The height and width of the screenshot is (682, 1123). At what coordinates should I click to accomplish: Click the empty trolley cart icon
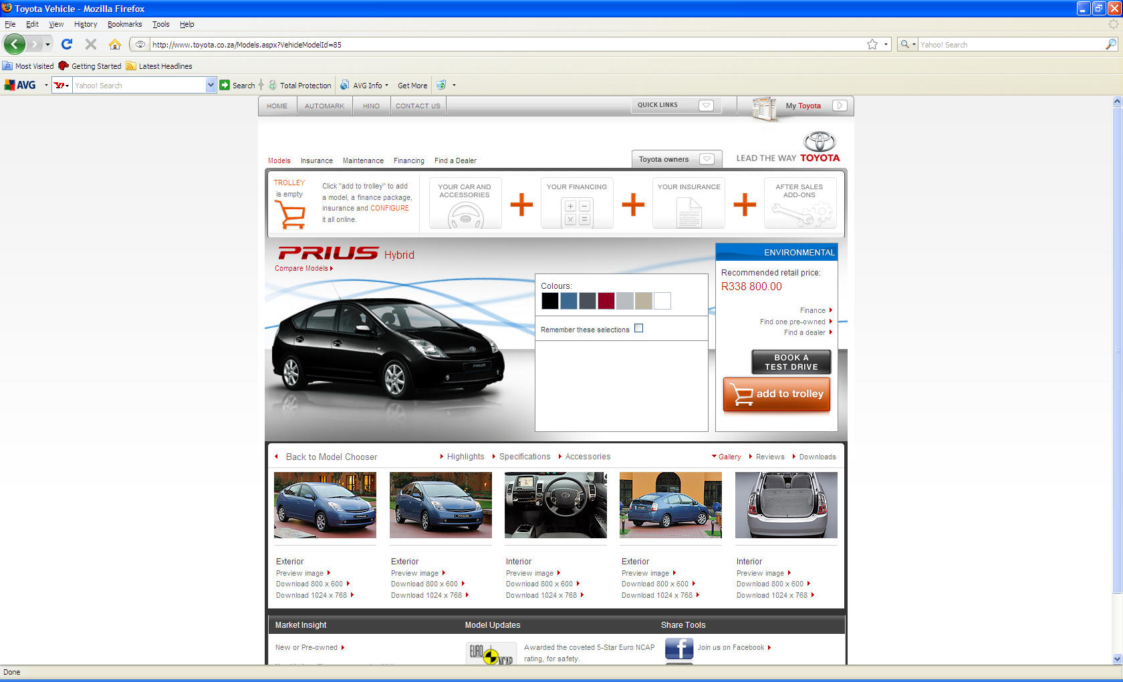coord(290,215)
